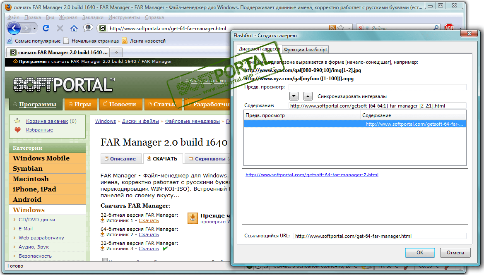This screenshot has height=275, width=484.
Task: Click the move down arrow in FlashGot
Action: [x=294, y=96]
